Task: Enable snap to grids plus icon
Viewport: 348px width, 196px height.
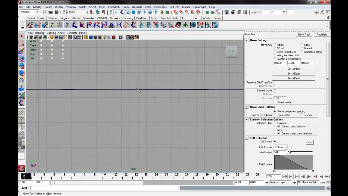Action: click(x=116, y=12)
